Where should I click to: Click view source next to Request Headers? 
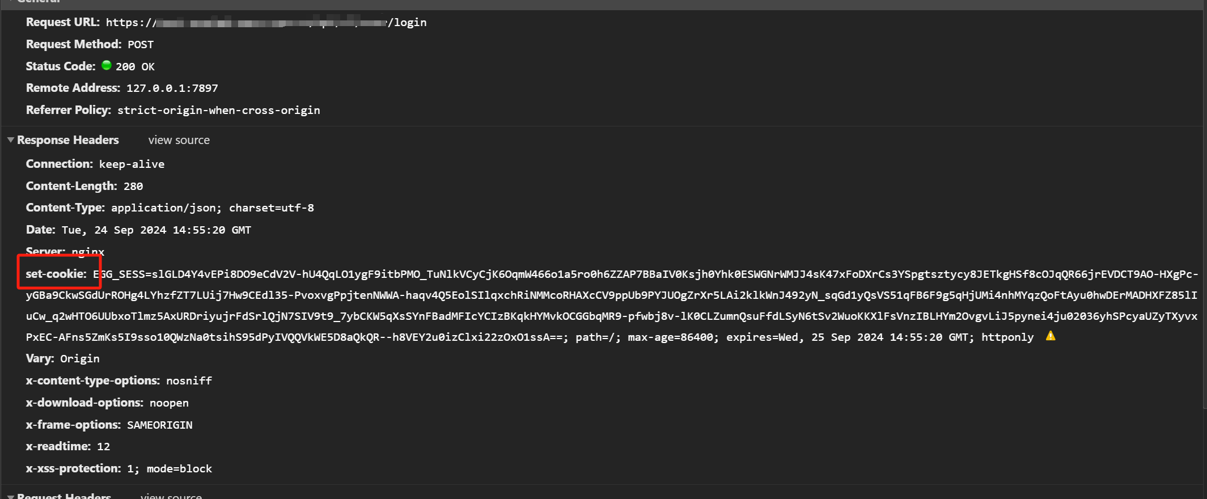point(171,496)
